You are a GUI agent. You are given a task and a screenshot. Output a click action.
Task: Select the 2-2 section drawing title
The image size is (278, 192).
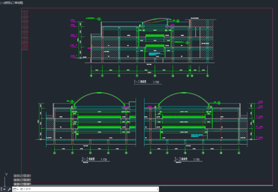point(88,159)
